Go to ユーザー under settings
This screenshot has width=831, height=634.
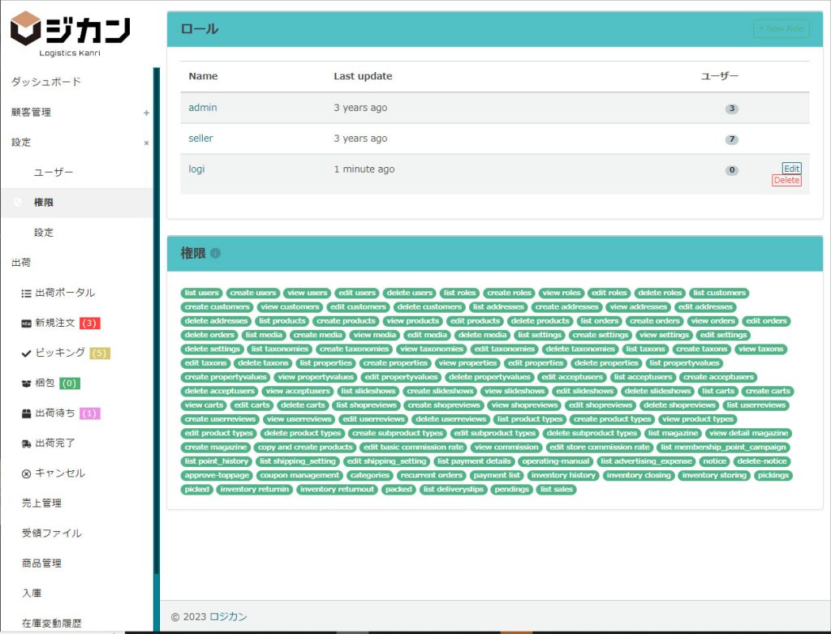point(54,173)
